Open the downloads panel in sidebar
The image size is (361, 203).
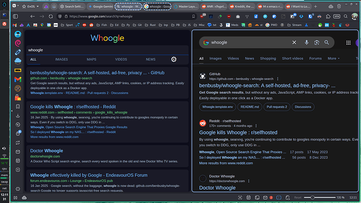coord(18,116)
